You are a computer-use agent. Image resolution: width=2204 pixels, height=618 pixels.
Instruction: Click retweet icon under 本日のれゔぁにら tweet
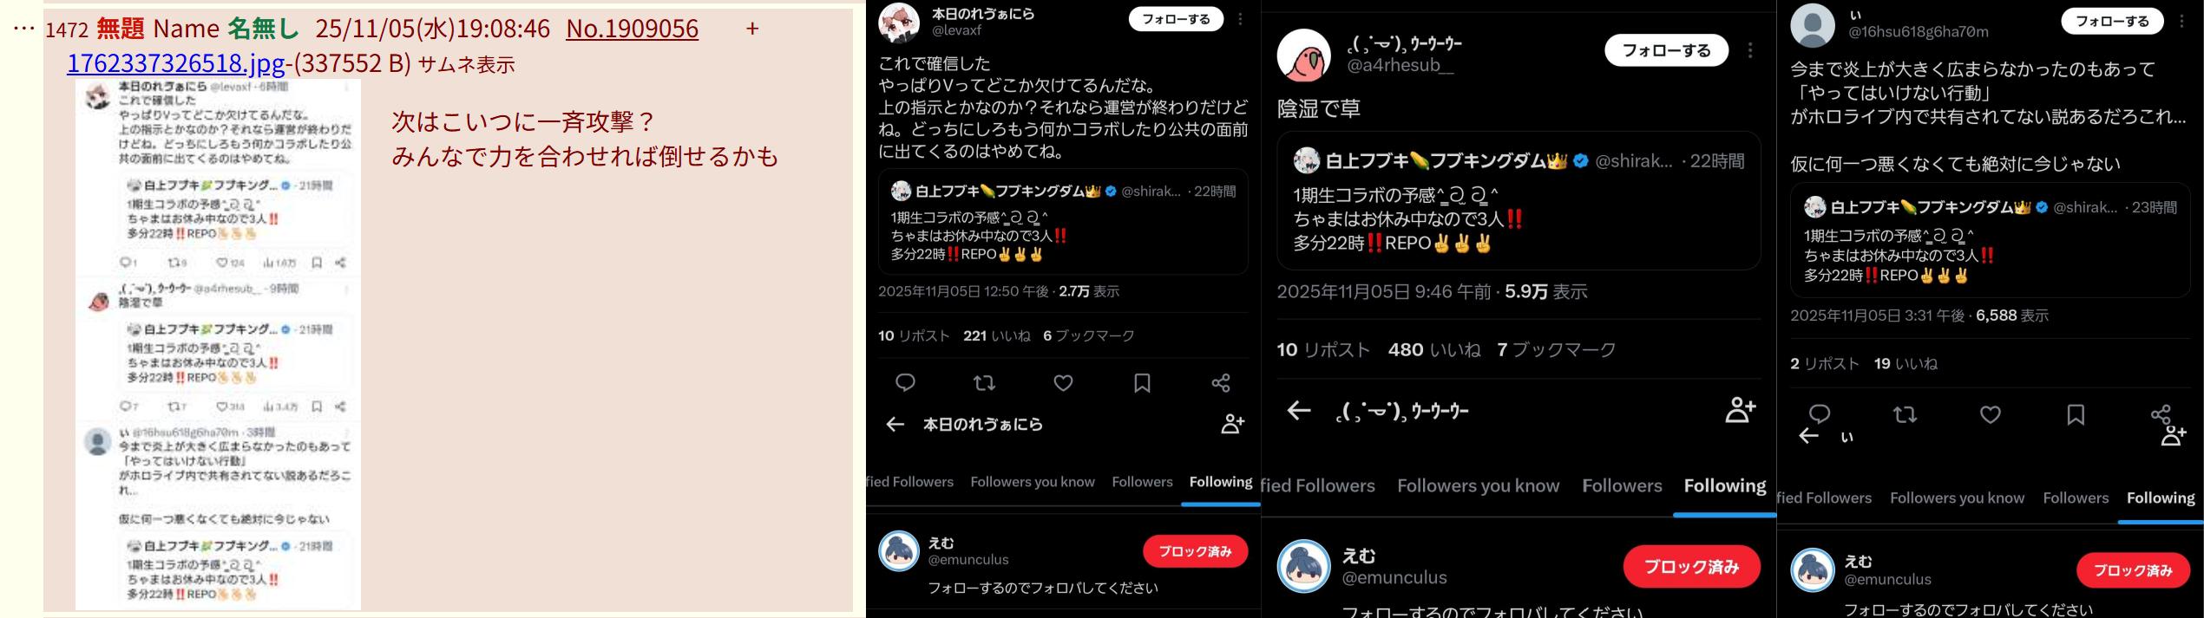point(984,383)
